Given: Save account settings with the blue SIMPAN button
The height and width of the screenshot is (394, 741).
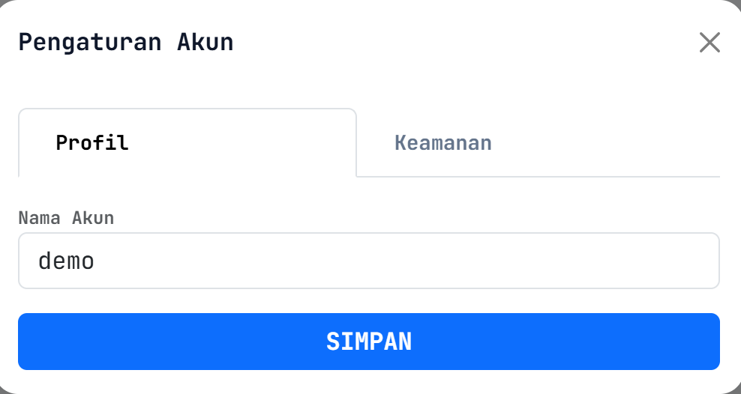Looking at the screenshot, I should click(368, 342).
